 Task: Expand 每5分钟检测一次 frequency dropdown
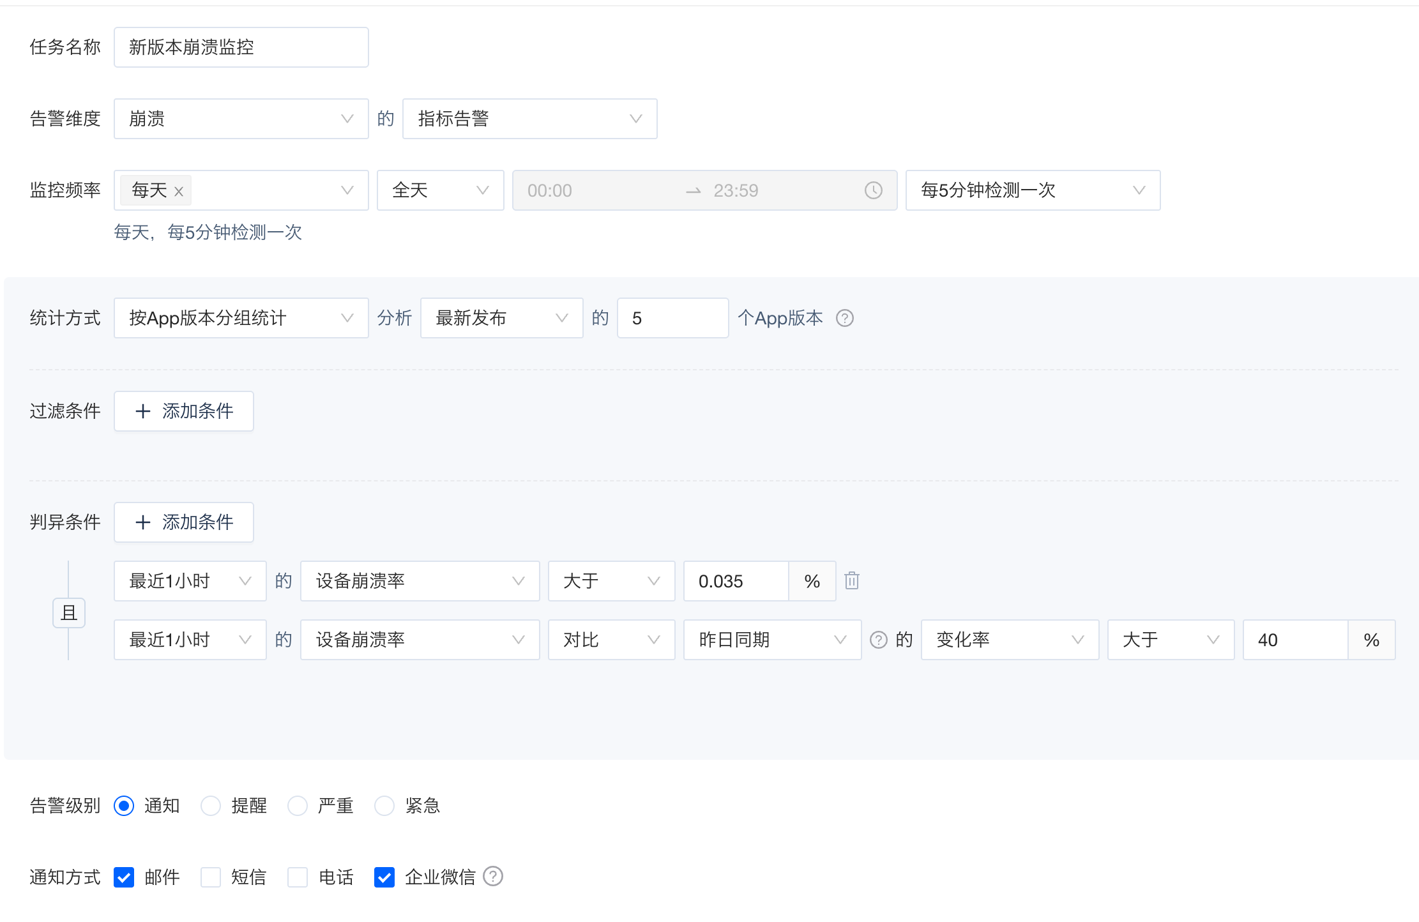click(x=1032, y=190)
